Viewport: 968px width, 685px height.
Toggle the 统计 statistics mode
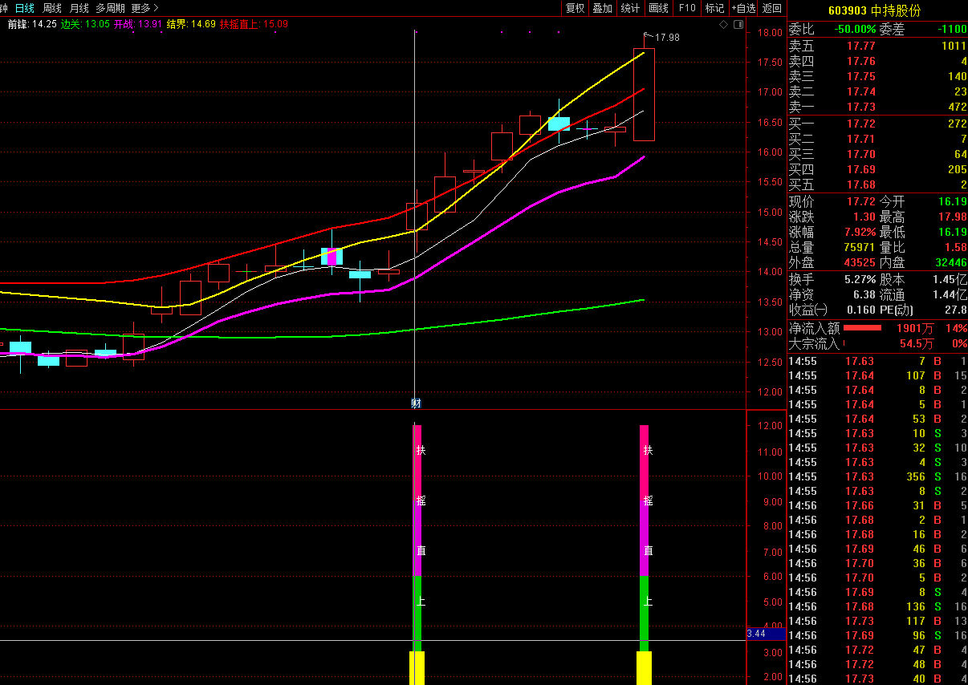630,8
